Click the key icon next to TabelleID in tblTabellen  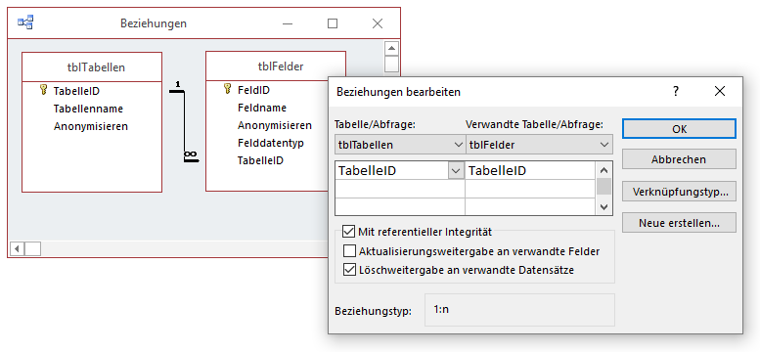(44, 90)
